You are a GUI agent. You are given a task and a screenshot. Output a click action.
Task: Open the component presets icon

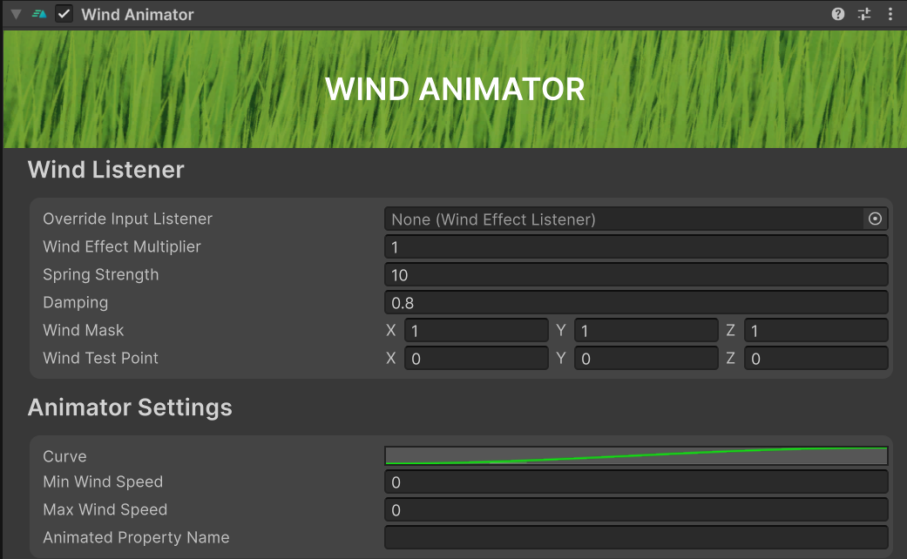pyautogui.click(x=863, y=14)
